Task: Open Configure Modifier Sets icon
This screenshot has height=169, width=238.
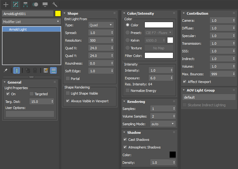Action: pyautogui.click(x=46, y=70)
